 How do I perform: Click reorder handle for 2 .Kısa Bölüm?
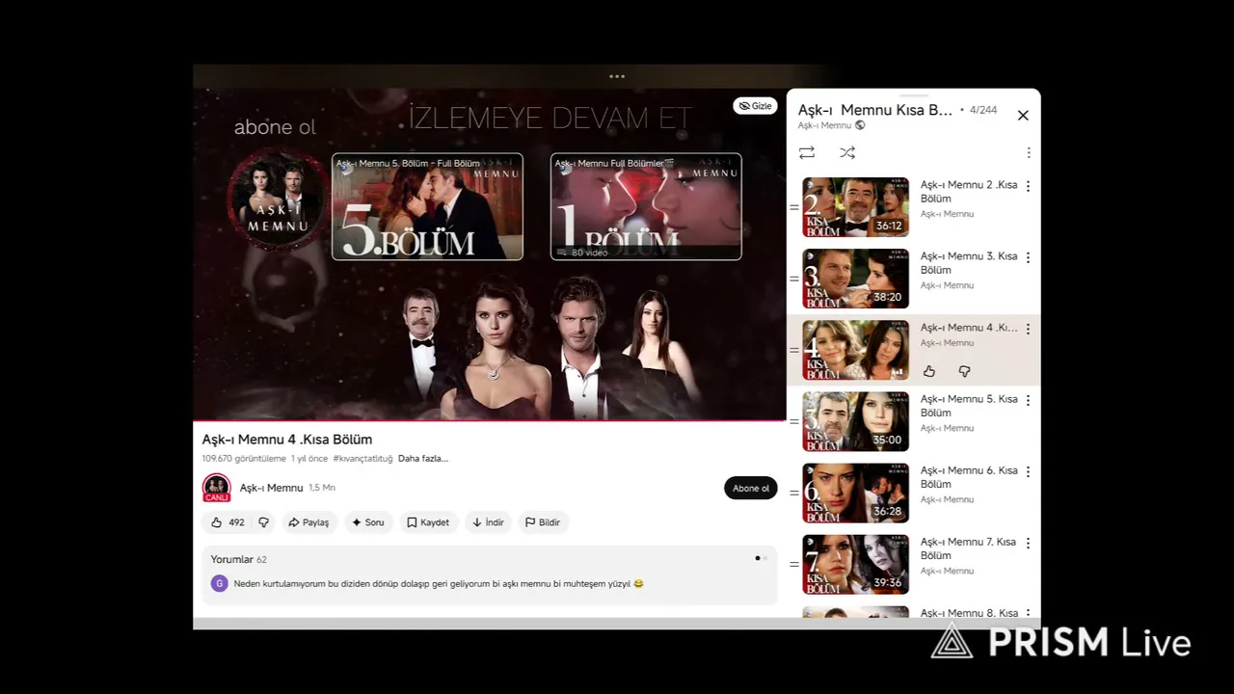coord(794,207)
